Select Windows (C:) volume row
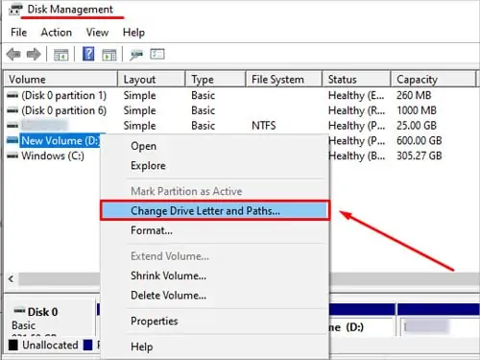Viewport: 480px width, 360px height. [x=53, y=156]
